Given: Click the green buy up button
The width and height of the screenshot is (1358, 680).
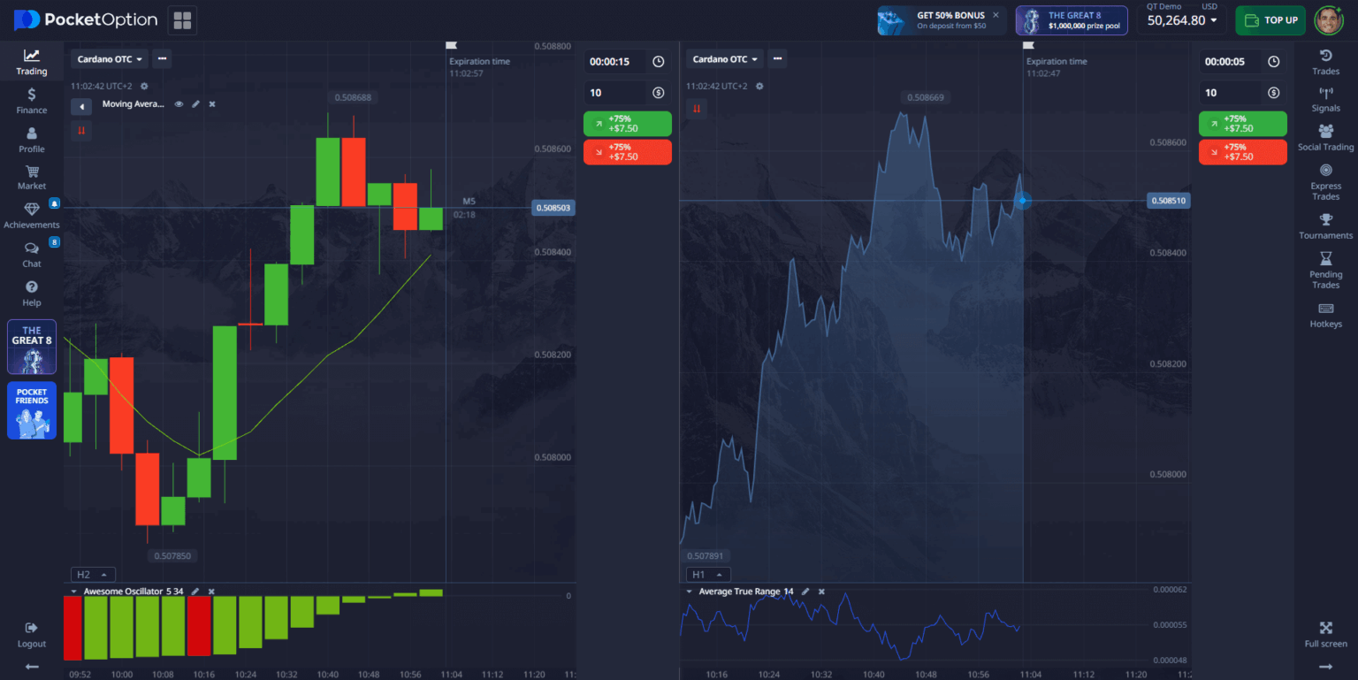Looking at the screenshot, I should pyautogui.click(x=627, y=124).
